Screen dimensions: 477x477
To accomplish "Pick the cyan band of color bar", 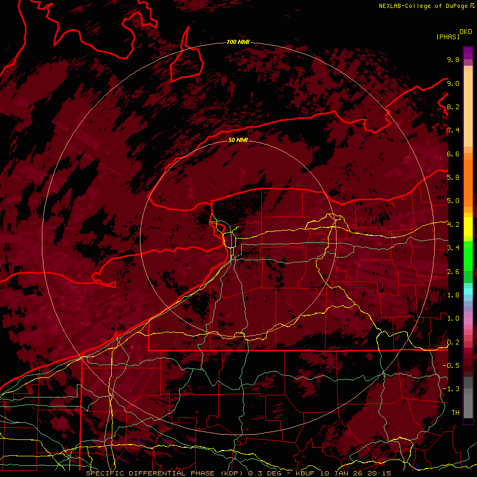I will point(468,291).
